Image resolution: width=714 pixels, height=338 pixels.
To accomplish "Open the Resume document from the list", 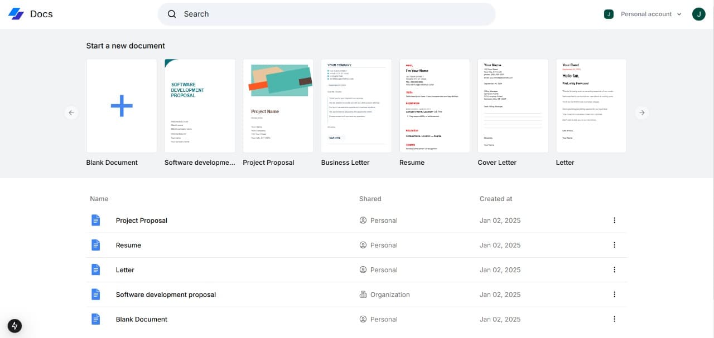I will tap(128, 245).
